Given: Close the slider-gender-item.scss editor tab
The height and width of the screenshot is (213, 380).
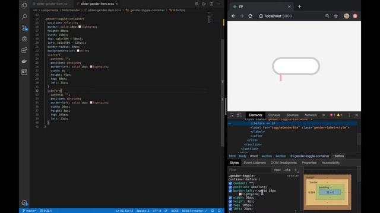Looking at the screenshot, I should (116, 4).
